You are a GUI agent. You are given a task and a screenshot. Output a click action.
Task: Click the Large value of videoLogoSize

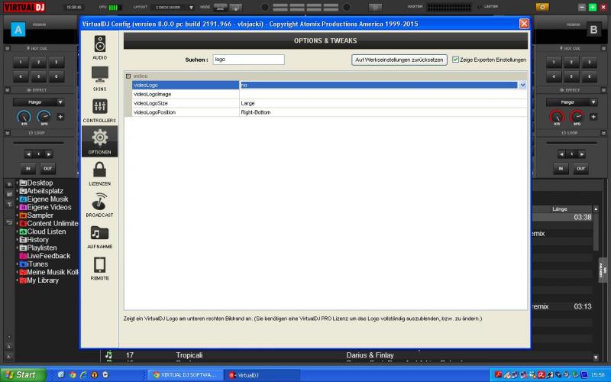247,103
